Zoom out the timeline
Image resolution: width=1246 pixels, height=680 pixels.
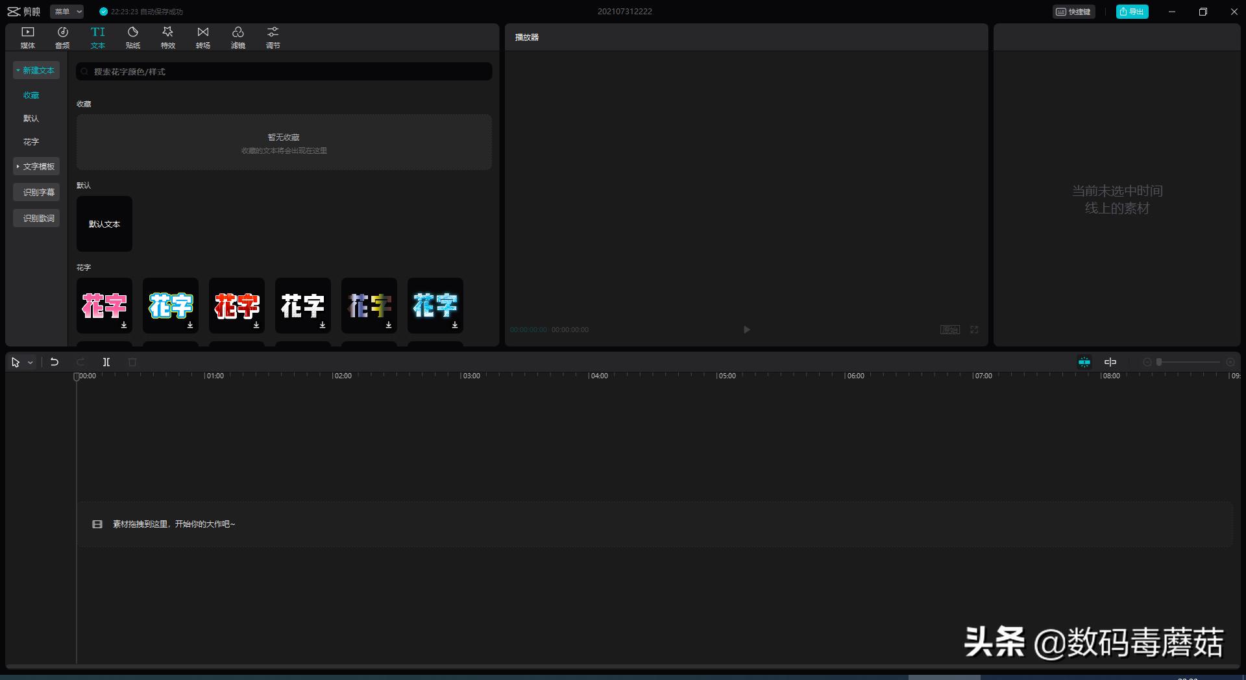1147,362
